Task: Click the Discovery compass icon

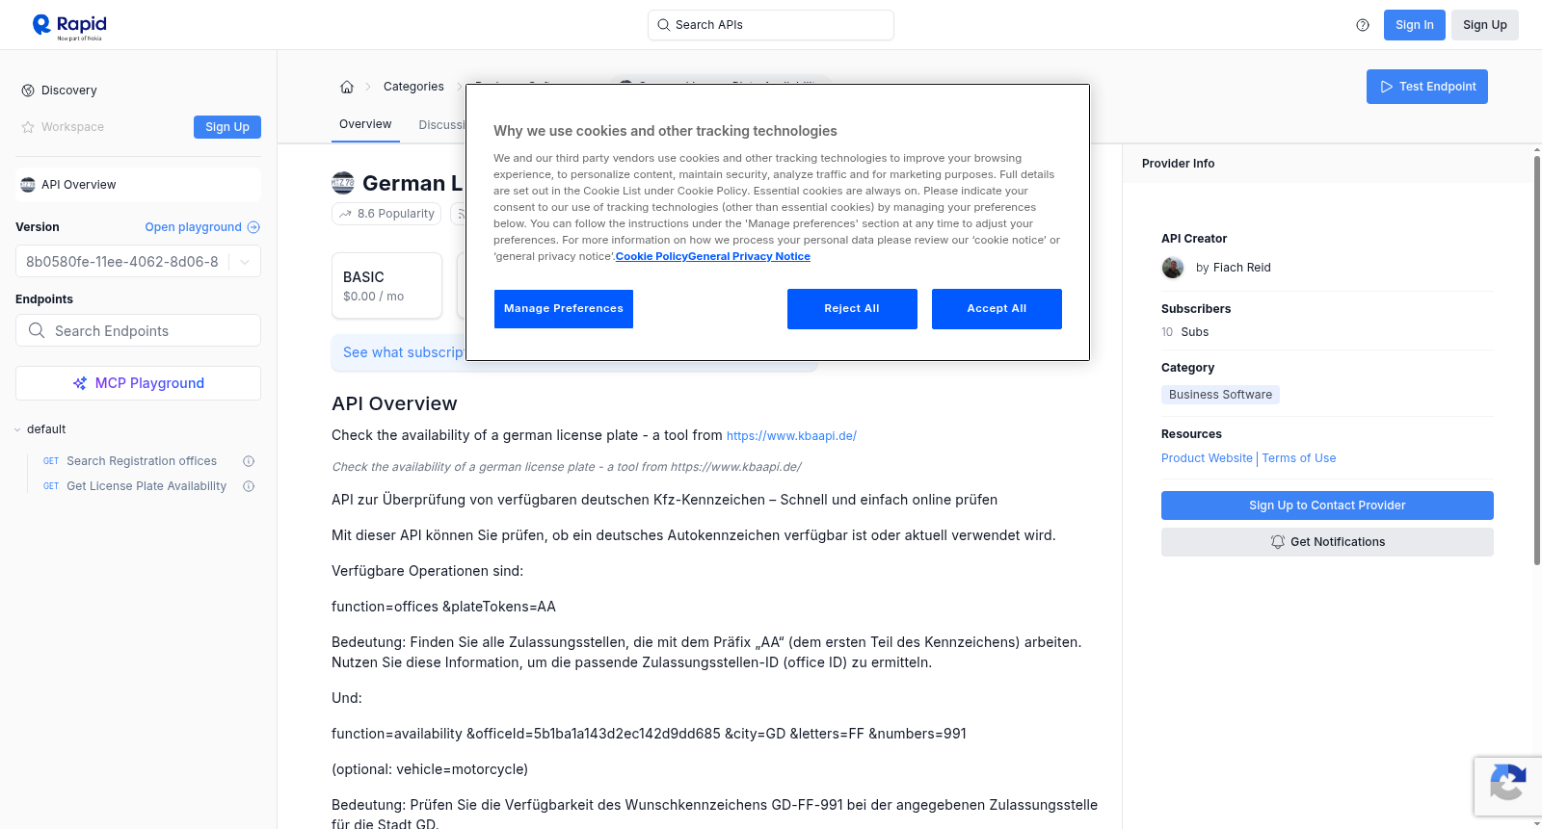Action: 28,91
